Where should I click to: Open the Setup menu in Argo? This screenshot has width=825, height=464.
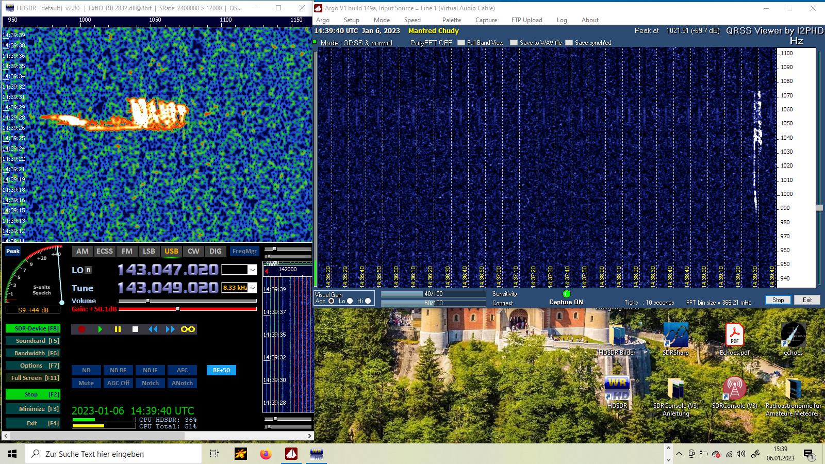point(351,20)
